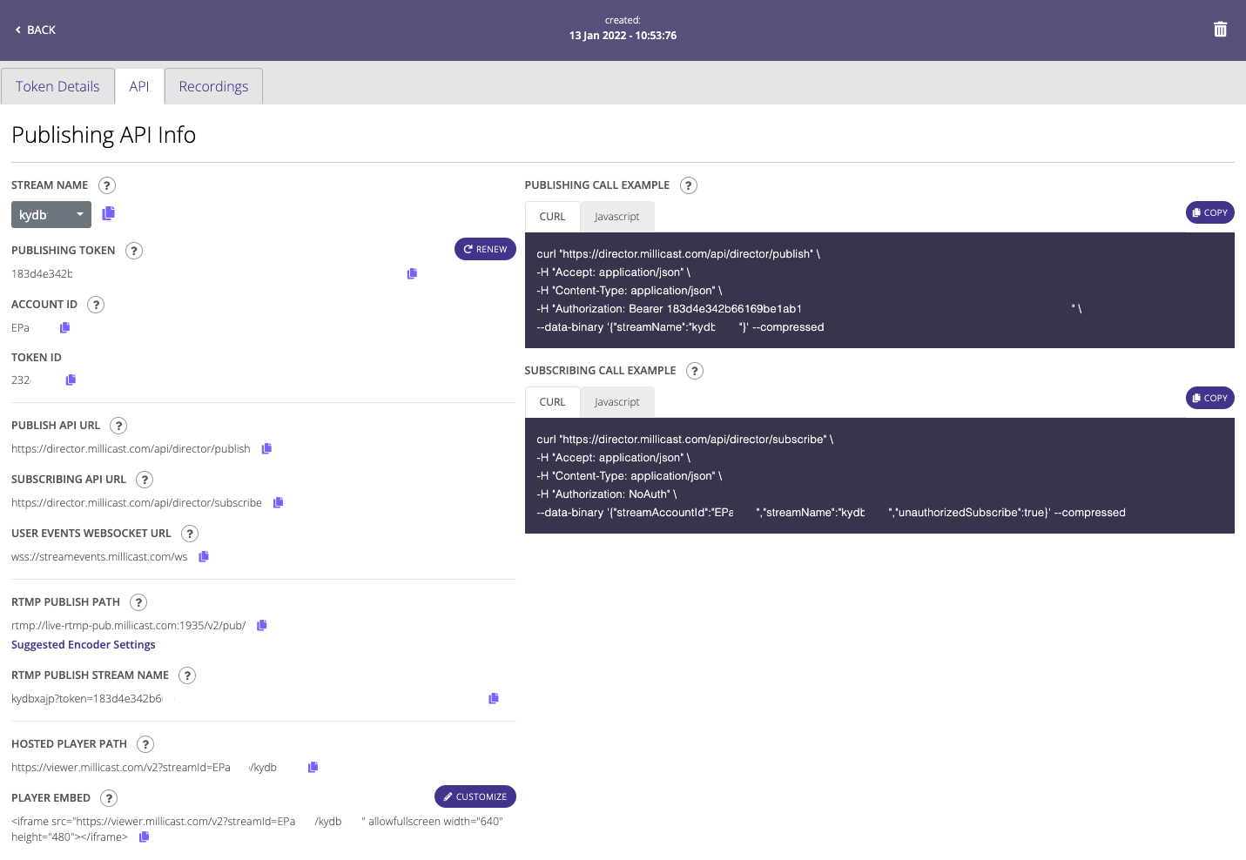Customize the player embed
Viewport: 1246px width, 860px height.
(475, 796)
